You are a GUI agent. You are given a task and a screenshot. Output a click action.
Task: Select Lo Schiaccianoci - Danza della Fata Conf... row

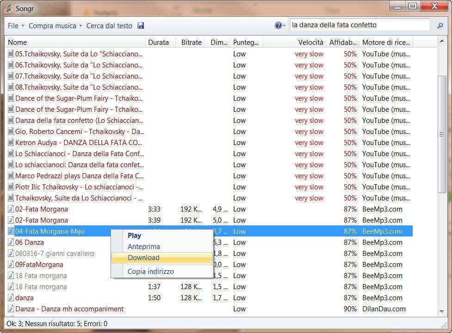pyautogui.click(x=209, y=154)
